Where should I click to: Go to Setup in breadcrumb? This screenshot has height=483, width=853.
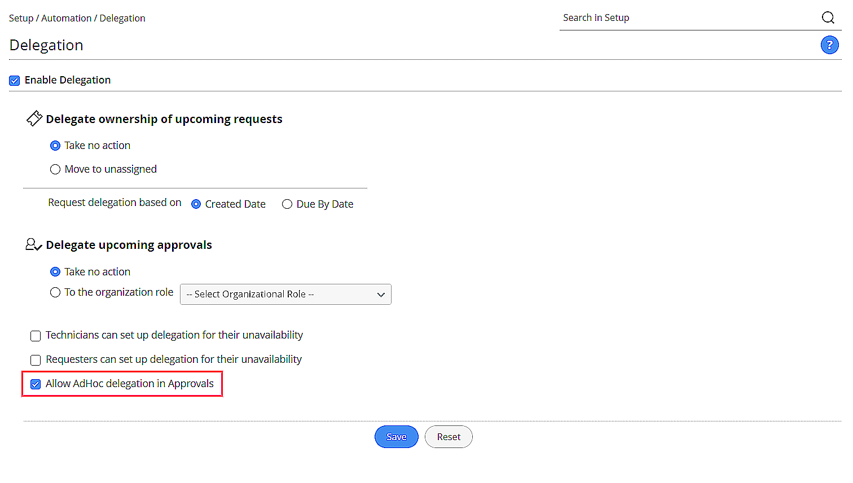[x=21, y=18]
